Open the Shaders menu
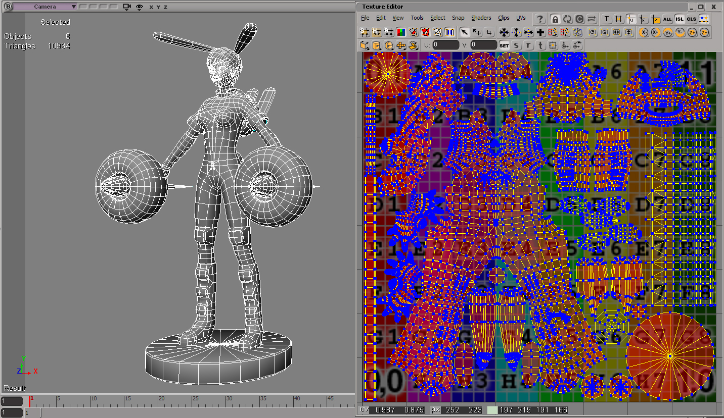 [481, 18]
